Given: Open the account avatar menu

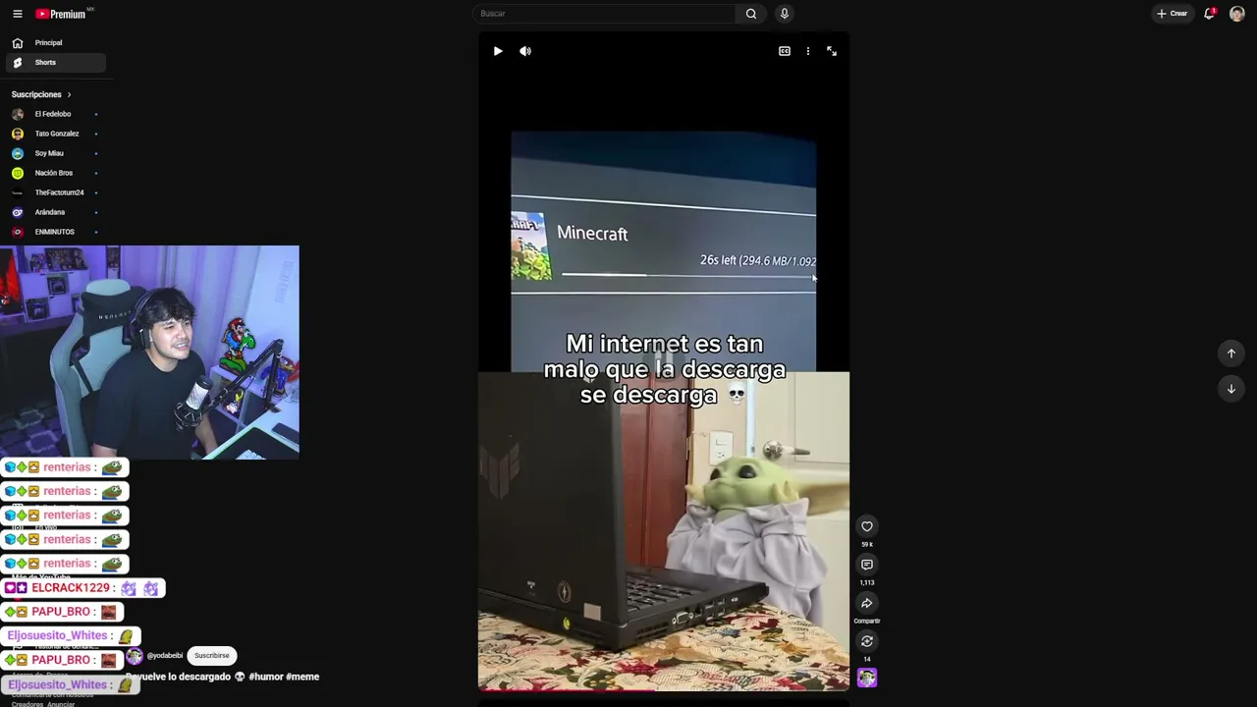Looking at the screenshot, I should (1237, 14).
